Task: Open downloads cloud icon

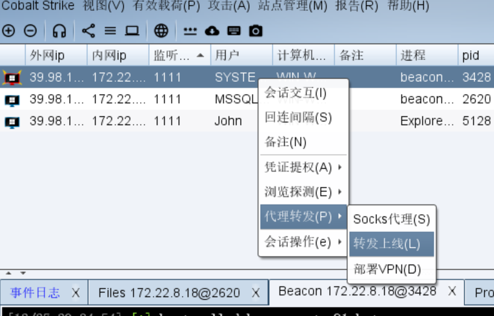Action: click(x=212, y=31)
